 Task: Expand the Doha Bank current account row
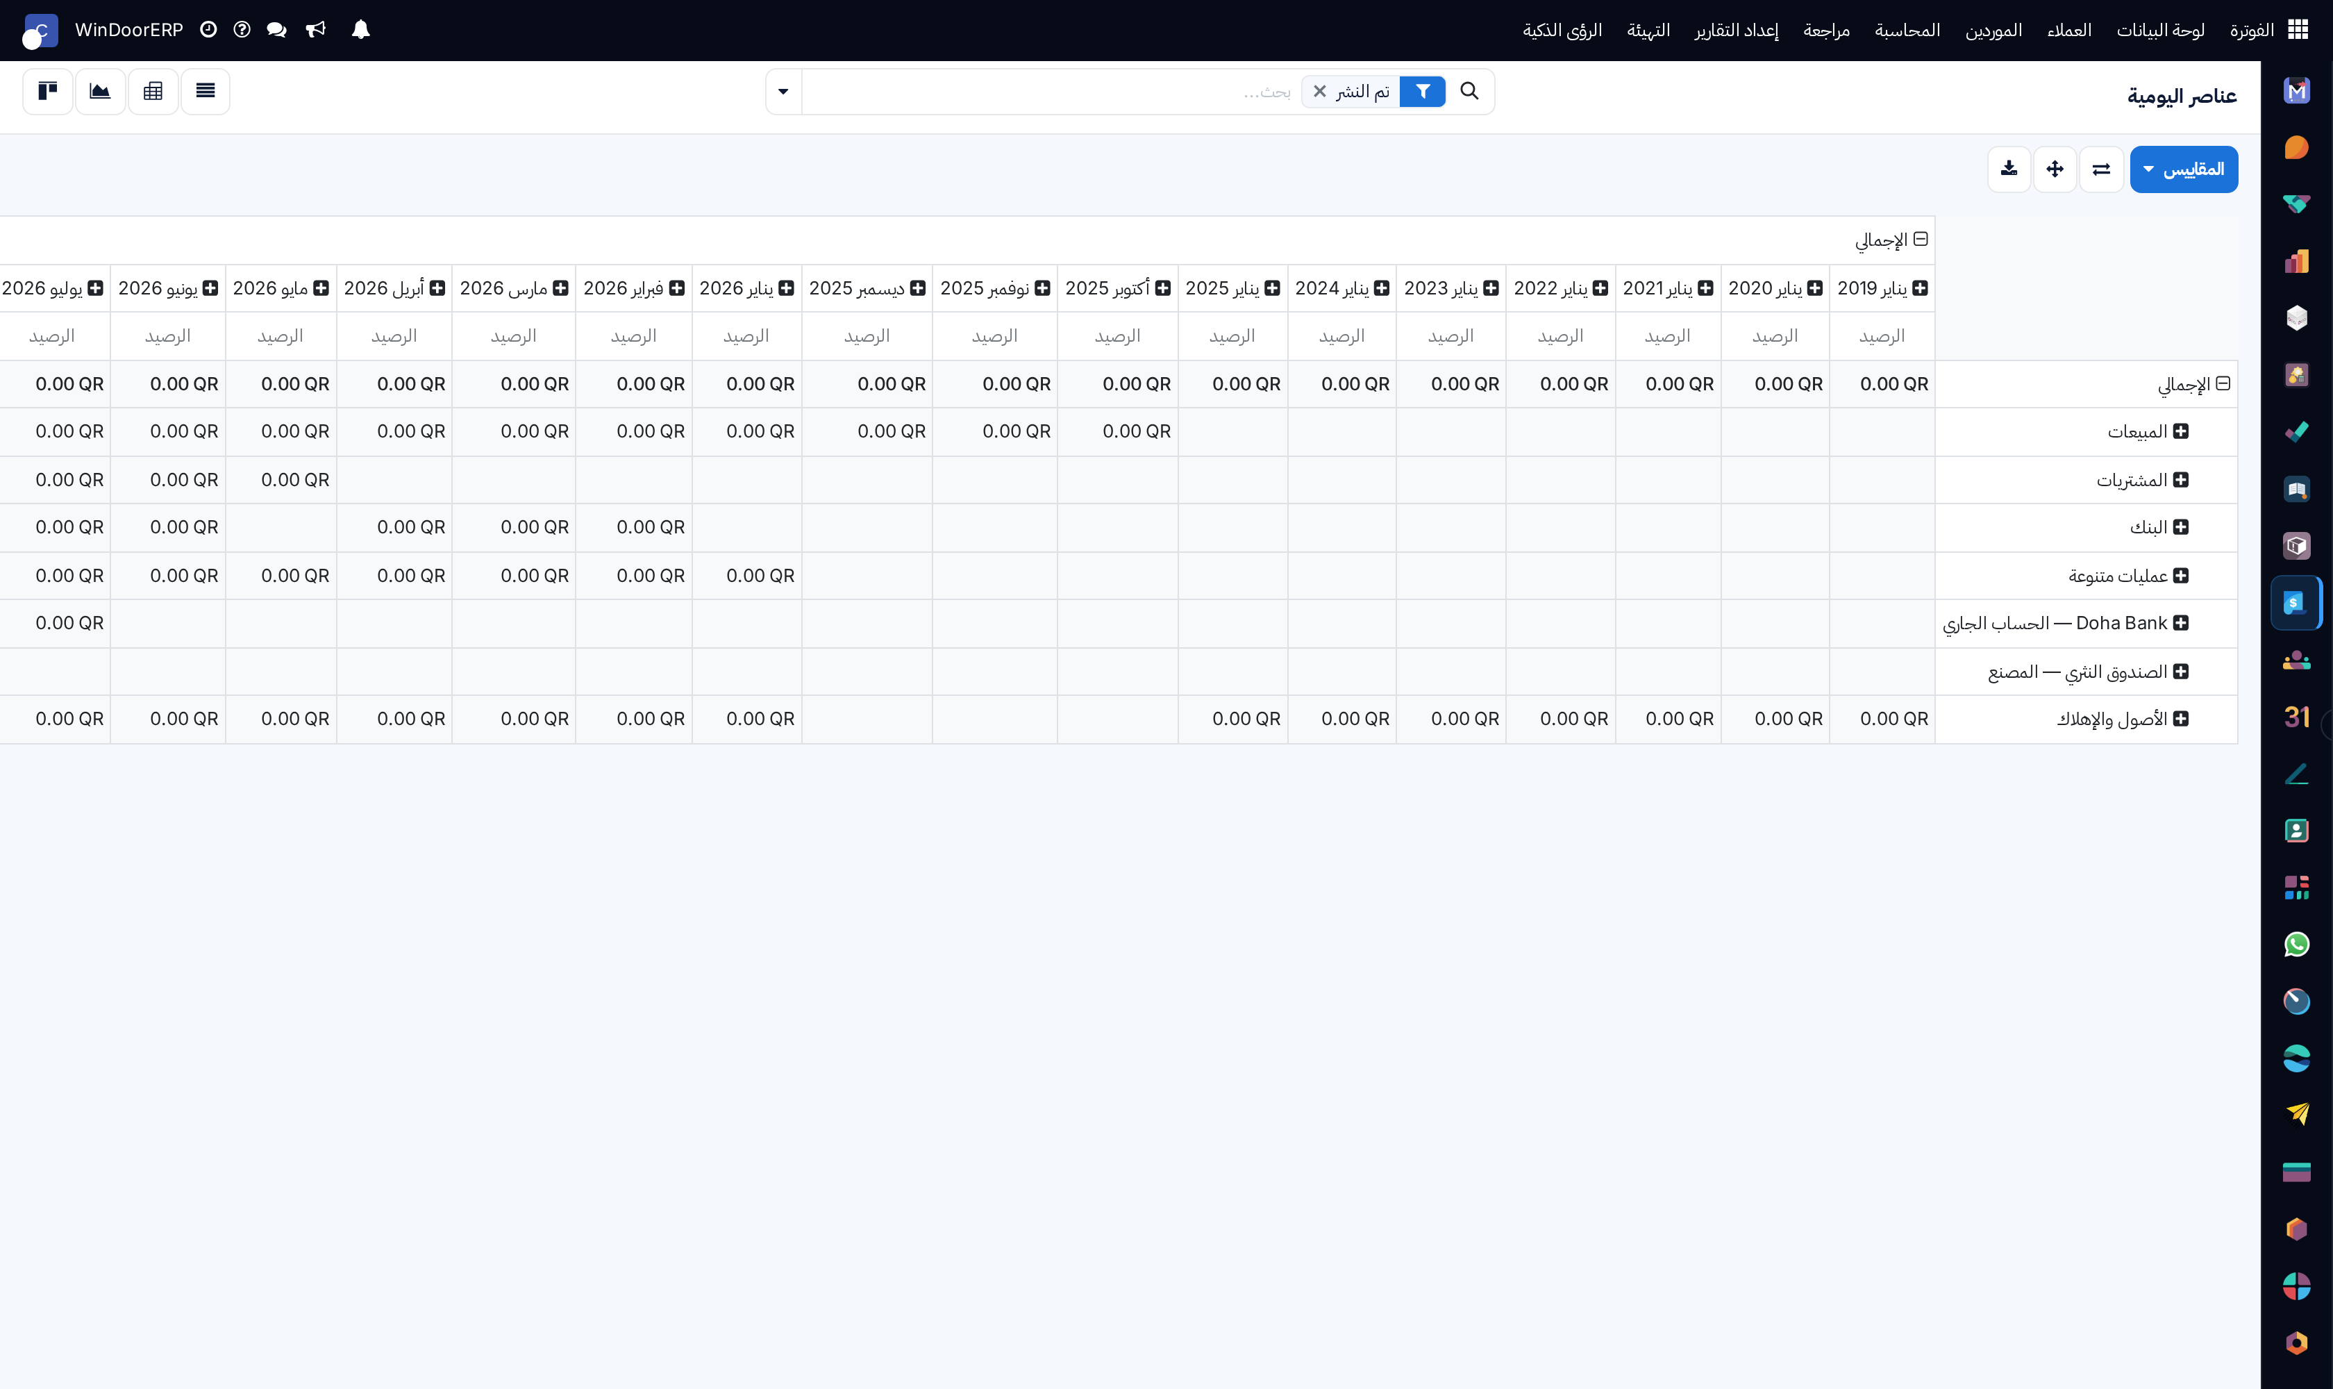pos(2180,624)
